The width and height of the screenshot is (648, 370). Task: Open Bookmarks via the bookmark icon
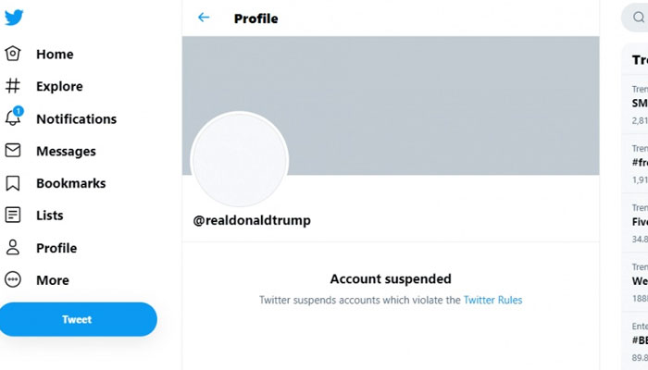(13, 183)
